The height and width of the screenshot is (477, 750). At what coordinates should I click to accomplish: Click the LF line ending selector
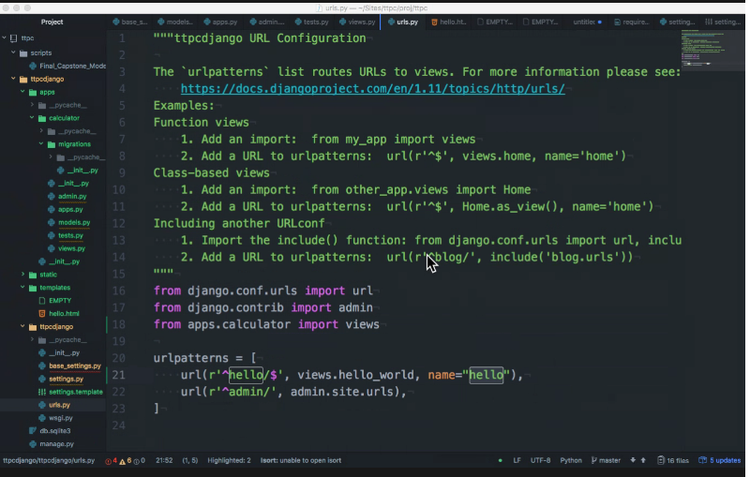(x=517, y=461)
